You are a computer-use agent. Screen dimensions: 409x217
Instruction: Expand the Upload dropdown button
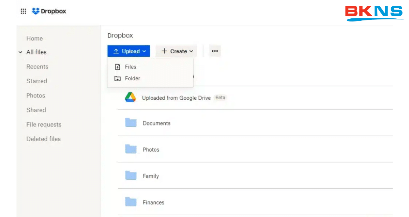click(128, 51)
